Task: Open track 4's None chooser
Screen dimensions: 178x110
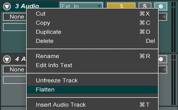Action: (x=15, y=70)
